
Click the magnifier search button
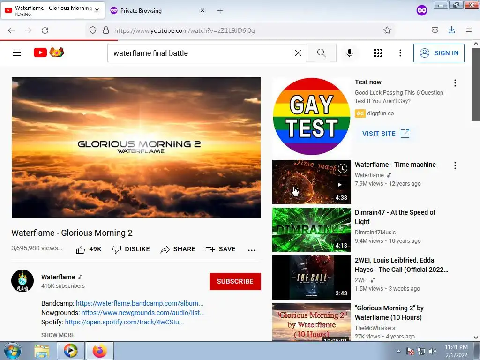coord(322,53)
